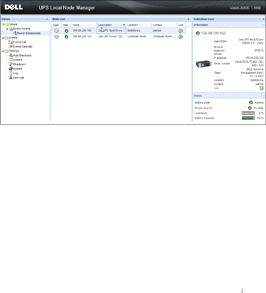266x293 pixels.
Task: Click Dell UPS Tower 100... description cell
Action: pos(111,36)
